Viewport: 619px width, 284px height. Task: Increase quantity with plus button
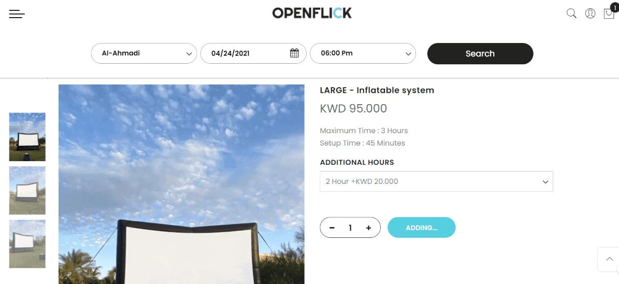click(x=369, y=228)
